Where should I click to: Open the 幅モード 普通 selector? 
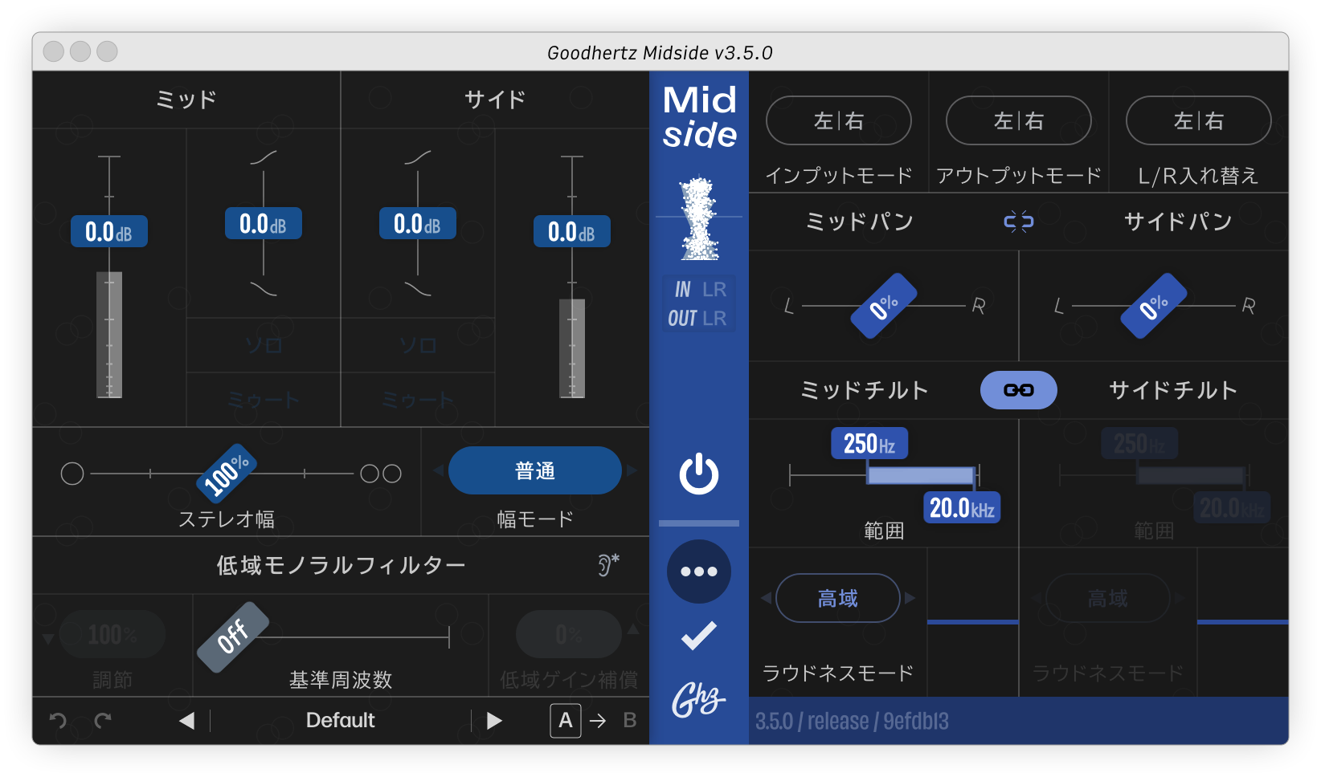pyautogui.click(x=534, y=471)
